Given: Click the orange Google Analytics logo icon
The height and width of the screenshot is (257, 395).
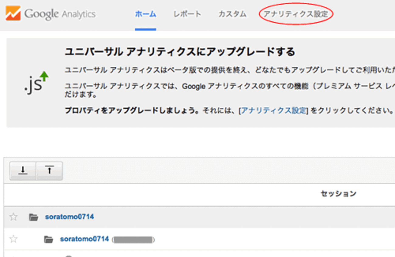Looking at the screenshot, I should coord(13,14).
